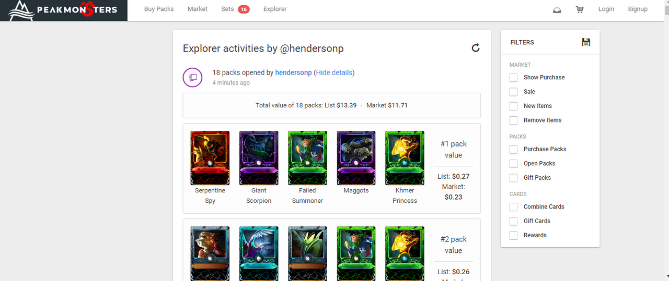This screenshot has height=281, width=669.
Task: Click the 'Khmer Princess' card name
Action: coord(405,196)
